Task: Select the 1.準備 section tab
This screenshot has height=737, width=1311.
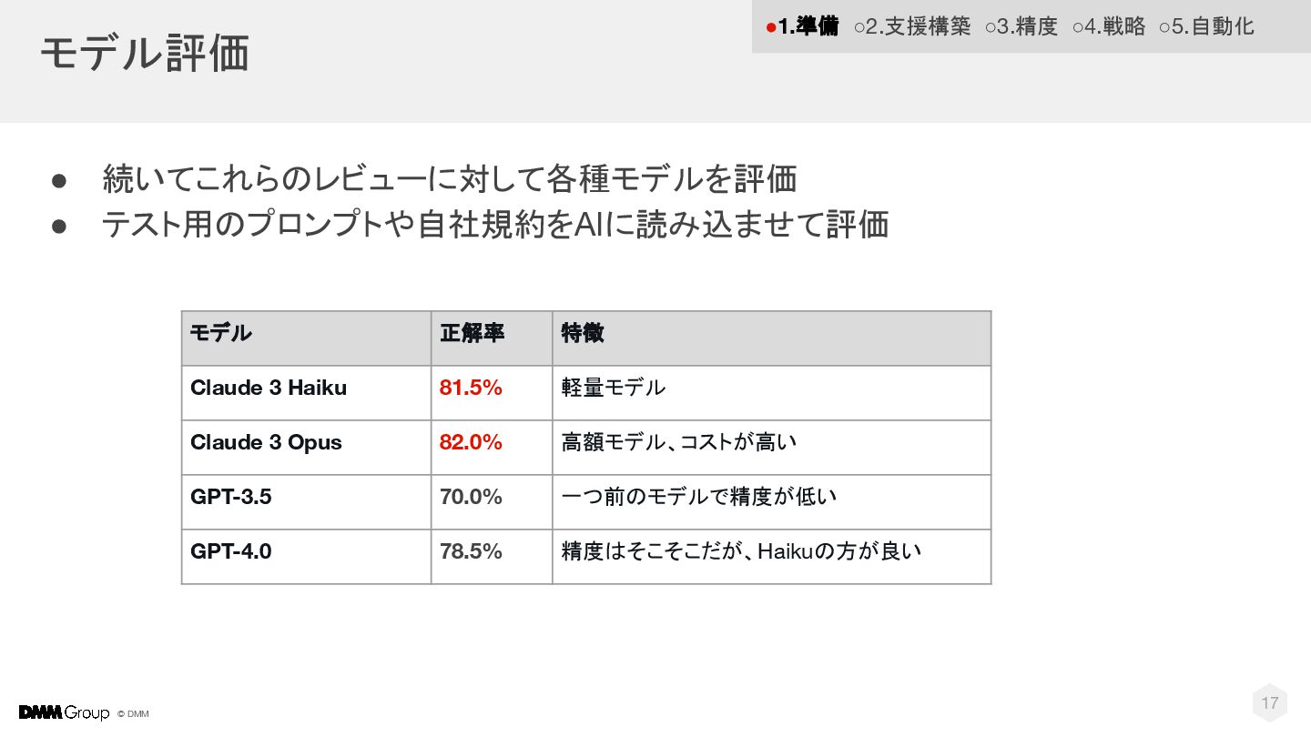Action: point(802,26)
